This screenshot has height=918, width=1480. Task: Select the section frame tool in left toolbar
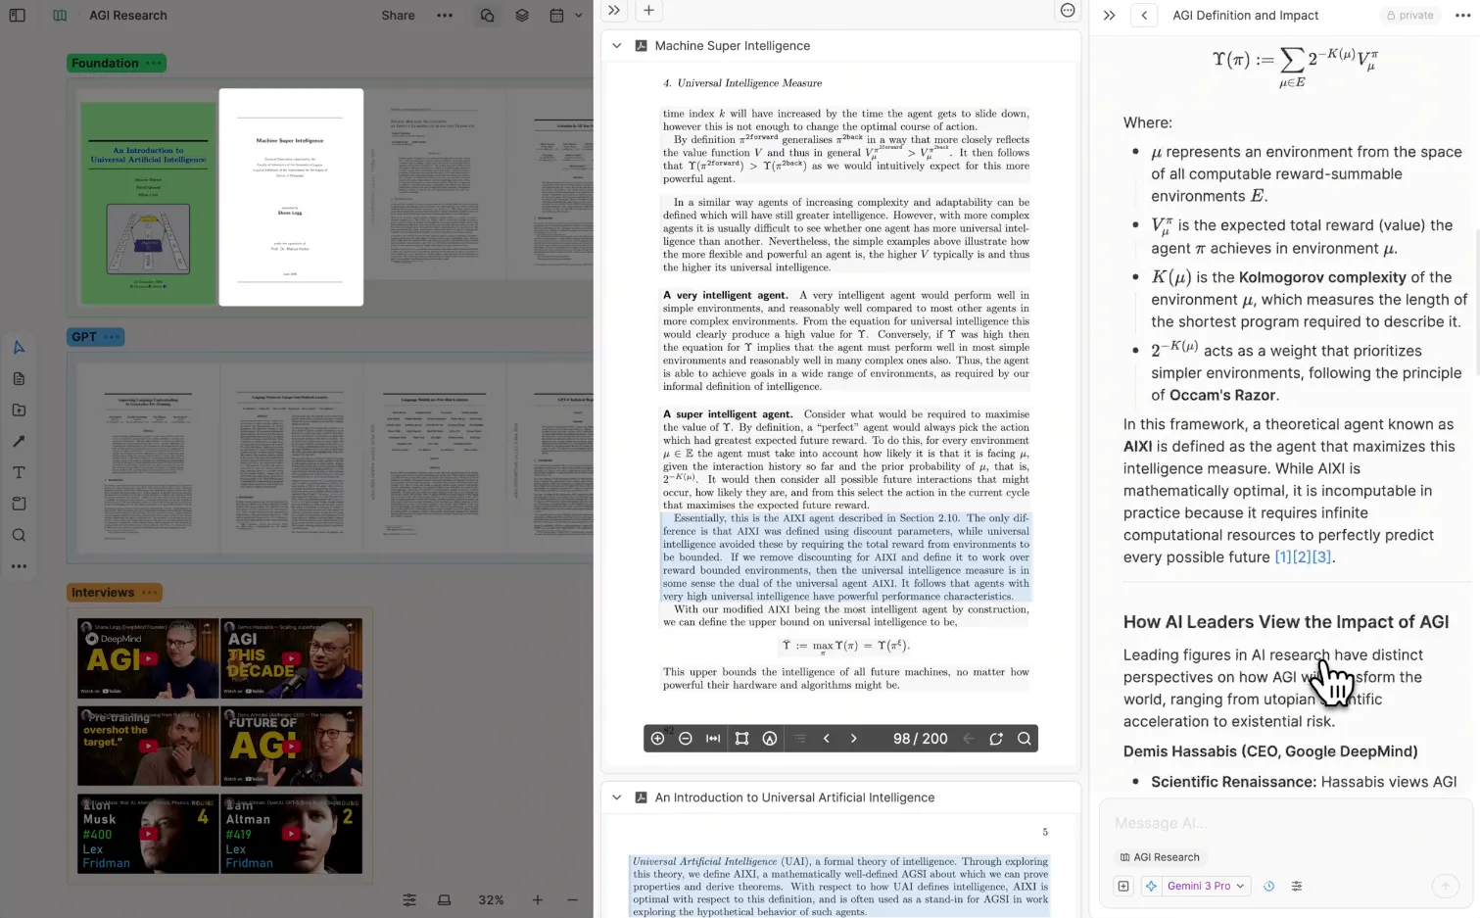(19, 504)
